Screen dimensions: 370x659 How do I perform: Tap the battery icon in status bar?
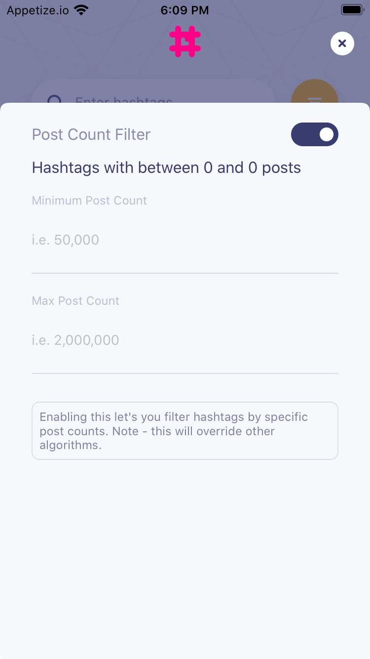coord(352,10)
